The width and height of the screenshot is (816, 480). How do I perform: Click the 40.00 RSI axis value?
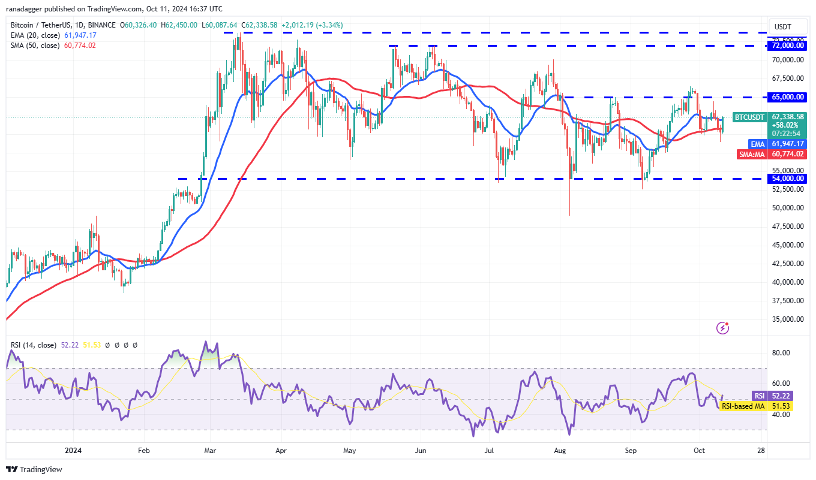pos(781,415)
